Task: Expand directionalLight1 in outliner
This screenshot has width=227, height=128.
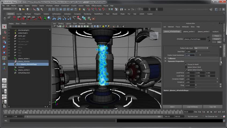Action: (9, 30)
